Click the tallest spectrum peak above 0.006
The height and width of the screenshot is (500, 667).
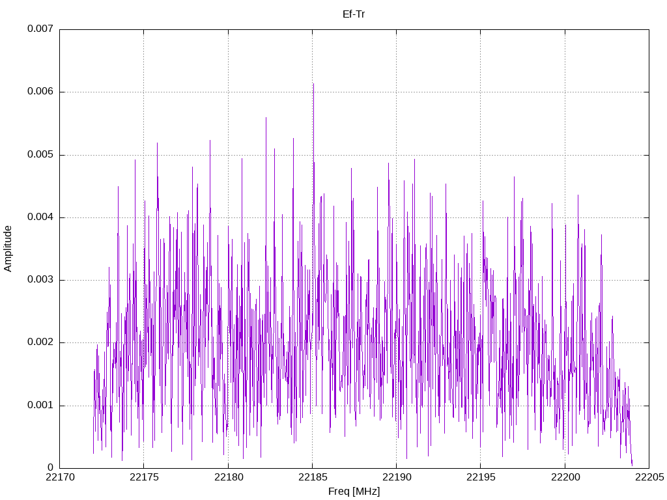[x=313, y=85]
